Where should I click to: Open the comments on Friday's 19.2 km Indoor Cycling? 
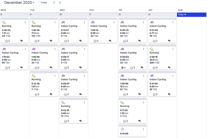pyautogui.click(x=139, y=95)
